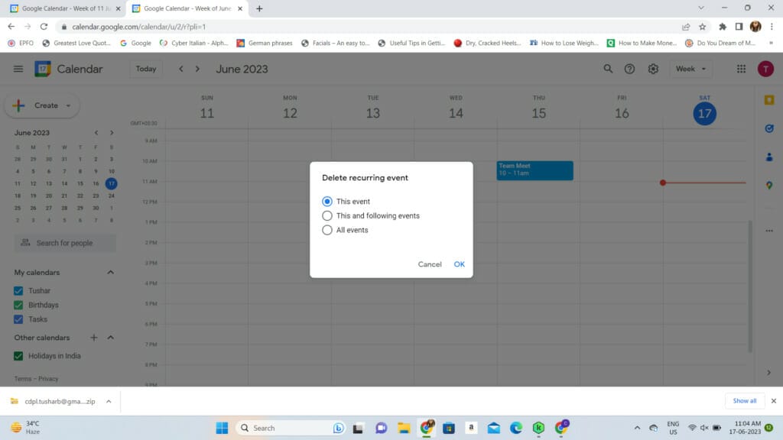Image resolution: width=783 pixels, height=440 pixels.
Task: Collapse Other calendars section
Action: (x=111, y=338)
